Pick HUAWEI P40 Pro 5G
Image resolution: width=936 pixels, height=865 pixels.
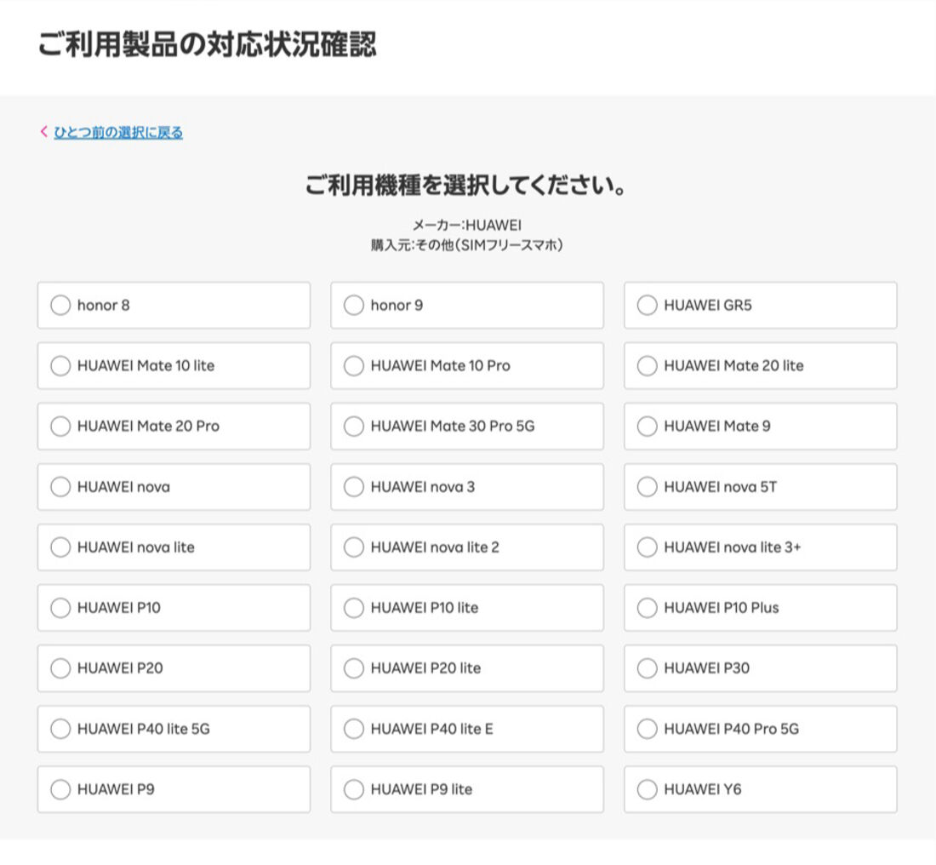tap(761, 729)
